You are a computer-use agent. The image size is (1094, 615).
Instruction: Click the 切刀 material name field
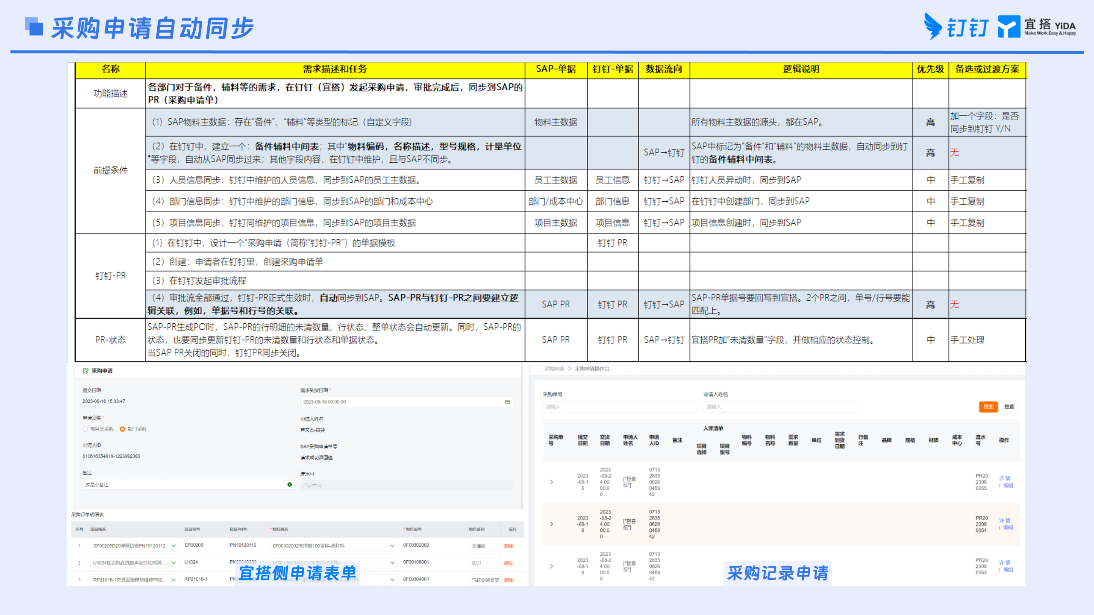(x=484, y=563)
